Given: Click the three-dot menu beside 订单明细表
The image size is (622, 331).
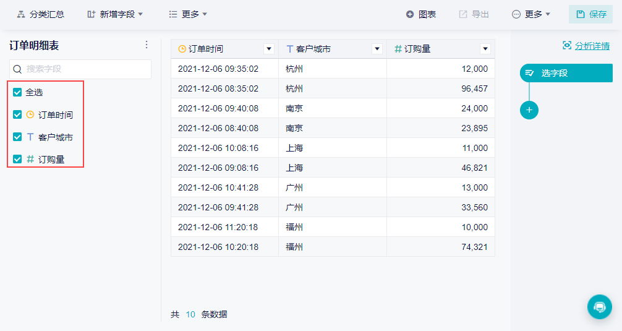Looking at the screenshot, I should [147, 45].
